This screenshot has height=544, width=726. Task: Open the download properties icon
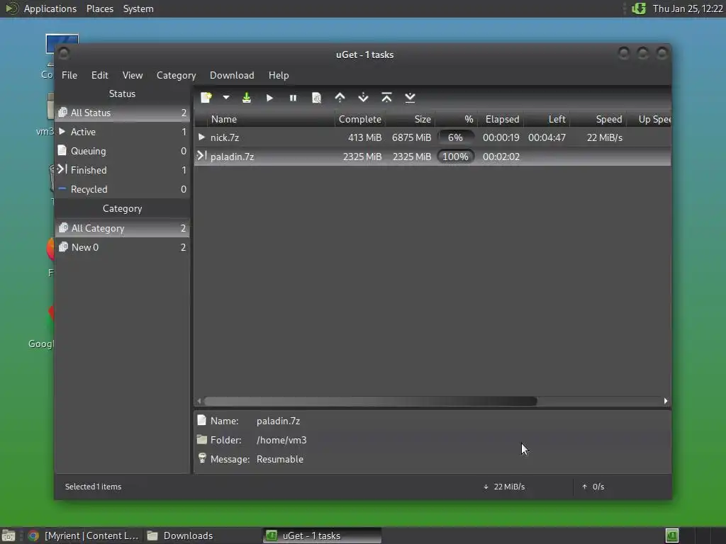pos(316,98)
